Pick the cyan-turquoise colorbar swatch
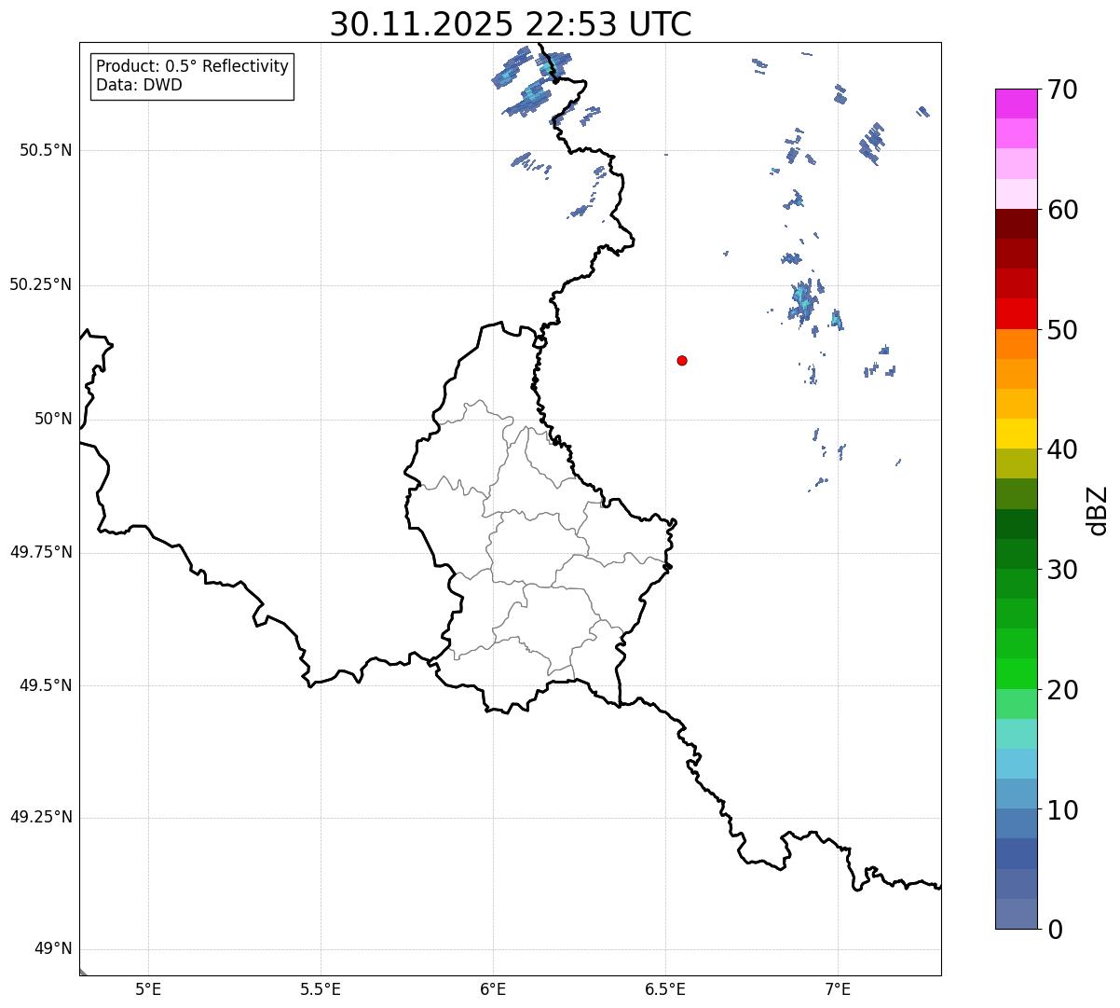This screenshot has height=1008, width=1120. tap(1017, 734)
